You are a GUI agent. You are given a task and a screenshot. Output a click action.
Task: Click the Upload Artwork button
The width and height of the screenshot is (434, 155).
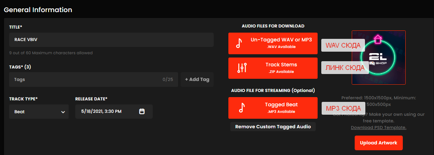pyautogui.click(x=379, y=143)
